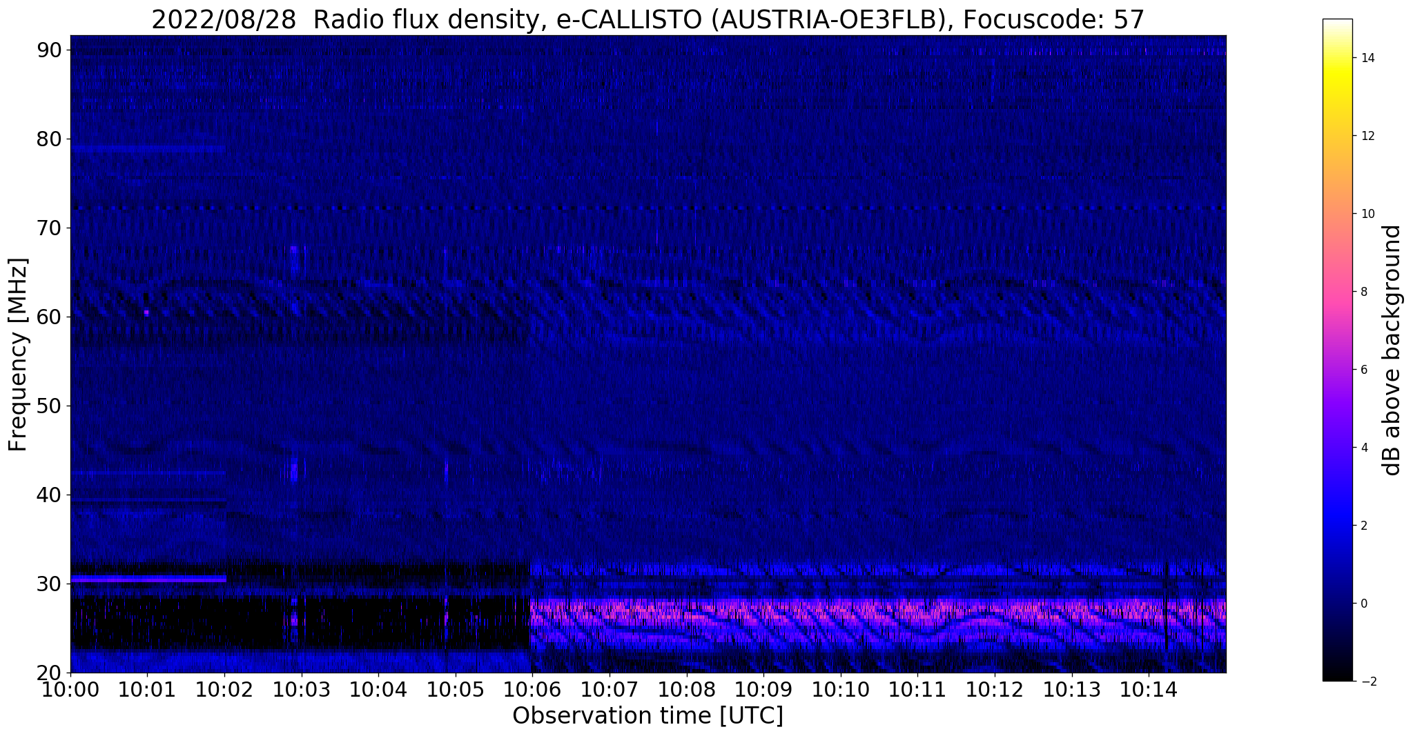Click the 10:02 time tick label

pos(224,689)
